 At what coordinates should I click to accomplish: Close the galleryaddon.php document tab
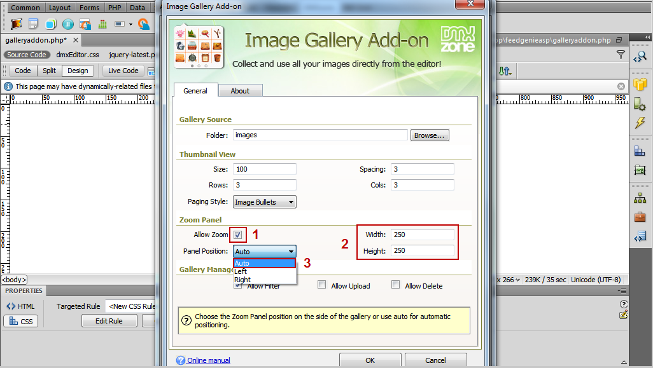[75, 40]
